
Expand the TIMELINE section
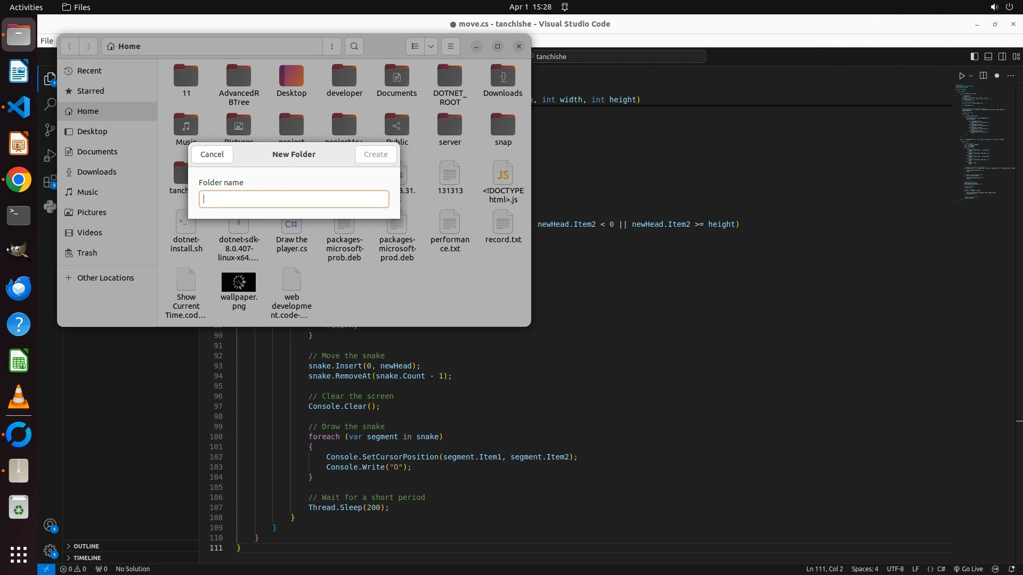pos(87,558)
